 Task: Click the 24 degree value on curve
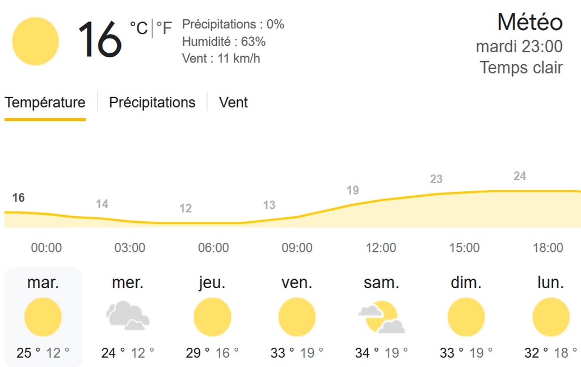(520, 176)
